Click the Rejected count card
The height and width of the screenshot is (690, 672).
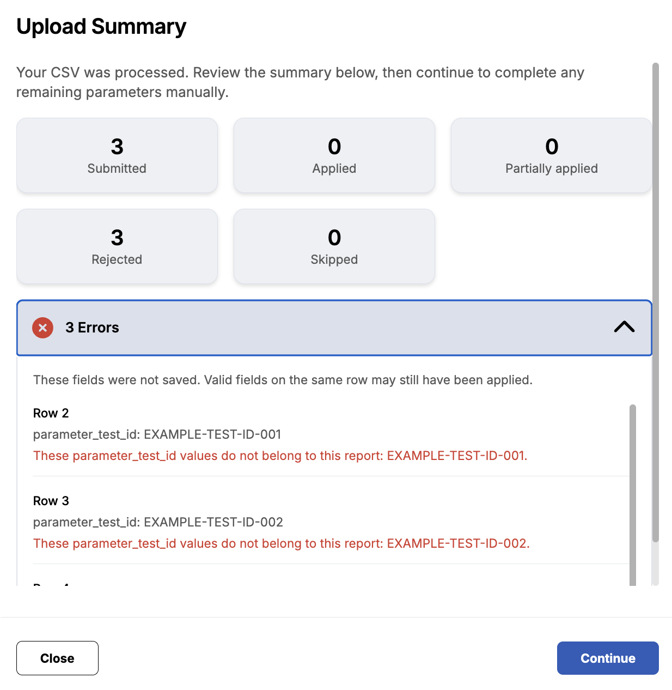pyautogui.click(x=117, y=246)
